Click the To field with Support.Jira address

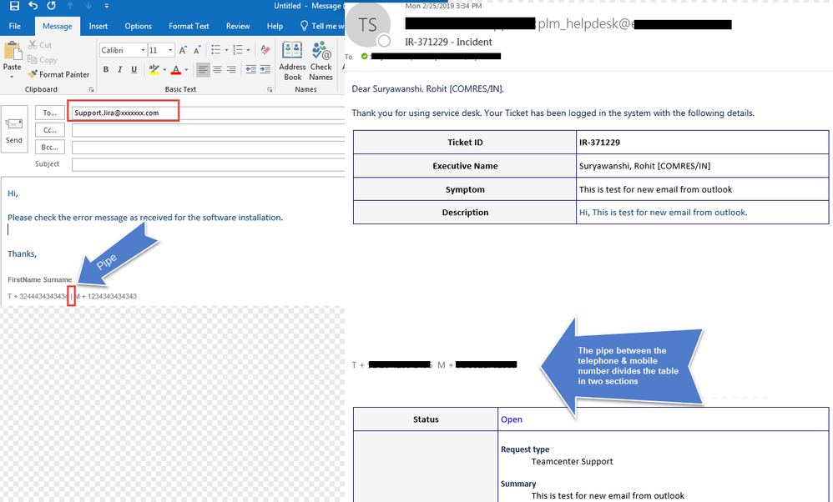click(x=209, y=113)
